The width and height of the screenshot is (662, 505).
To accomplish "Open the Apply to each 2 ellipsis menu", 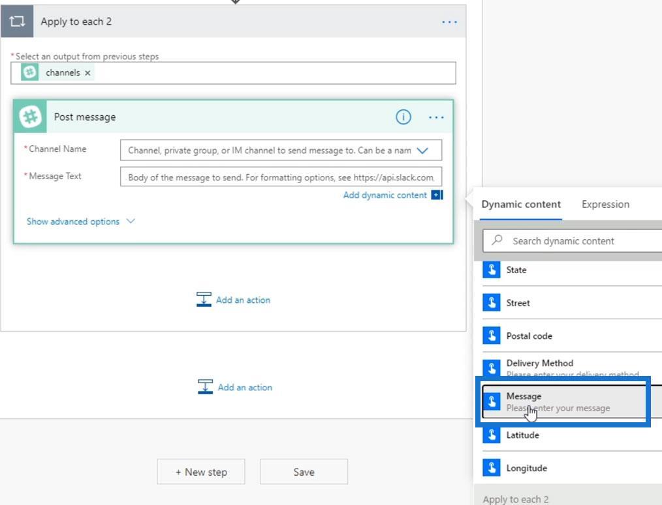I will [x=449, y=22].
